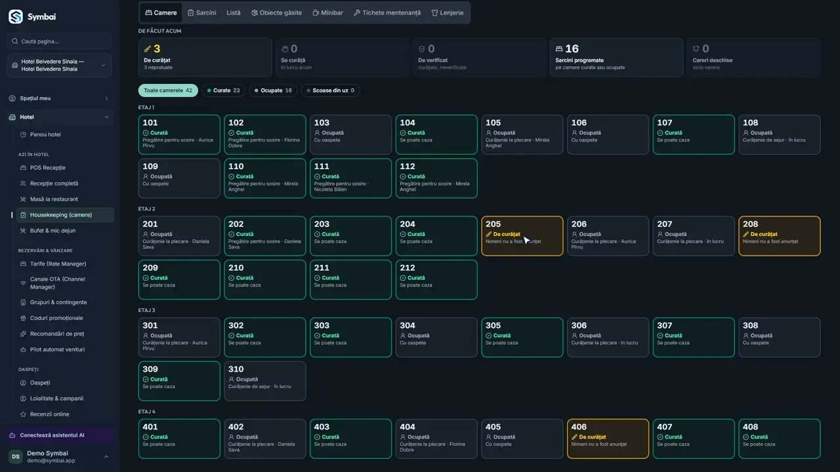This screenshot has height=472, width=840.
Task: Collapse the Hotel section
Action: (x=59, y=117)
